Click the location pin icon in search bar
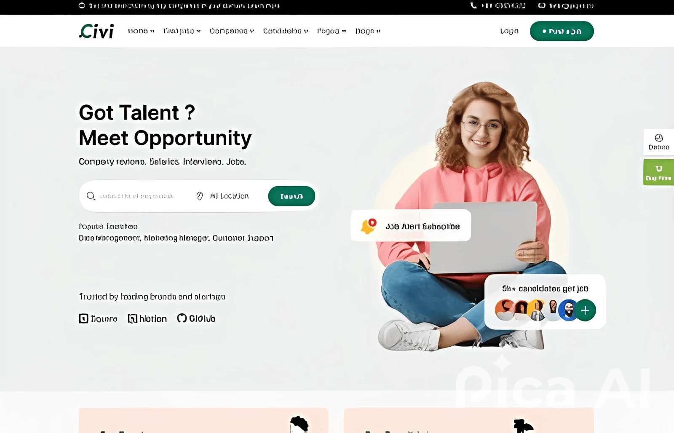Viewport: 674px width, 433px height. point(200,196)
